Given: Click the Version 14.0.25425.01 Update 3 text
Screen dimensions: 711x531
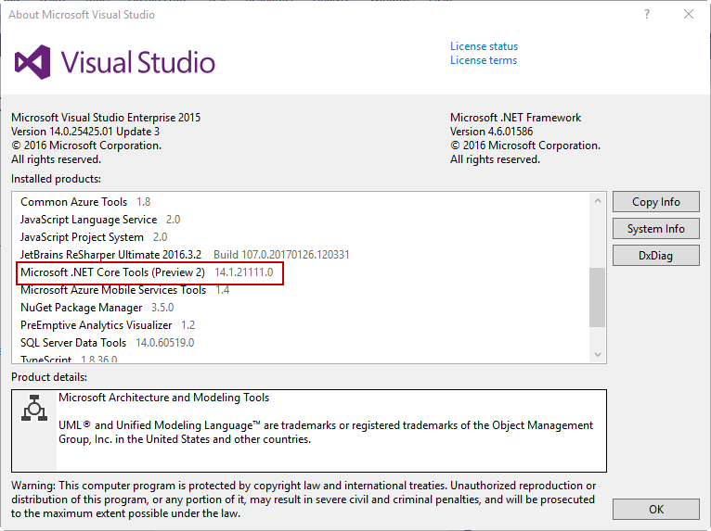Looking at the screenshot, I should click(85, 132).
